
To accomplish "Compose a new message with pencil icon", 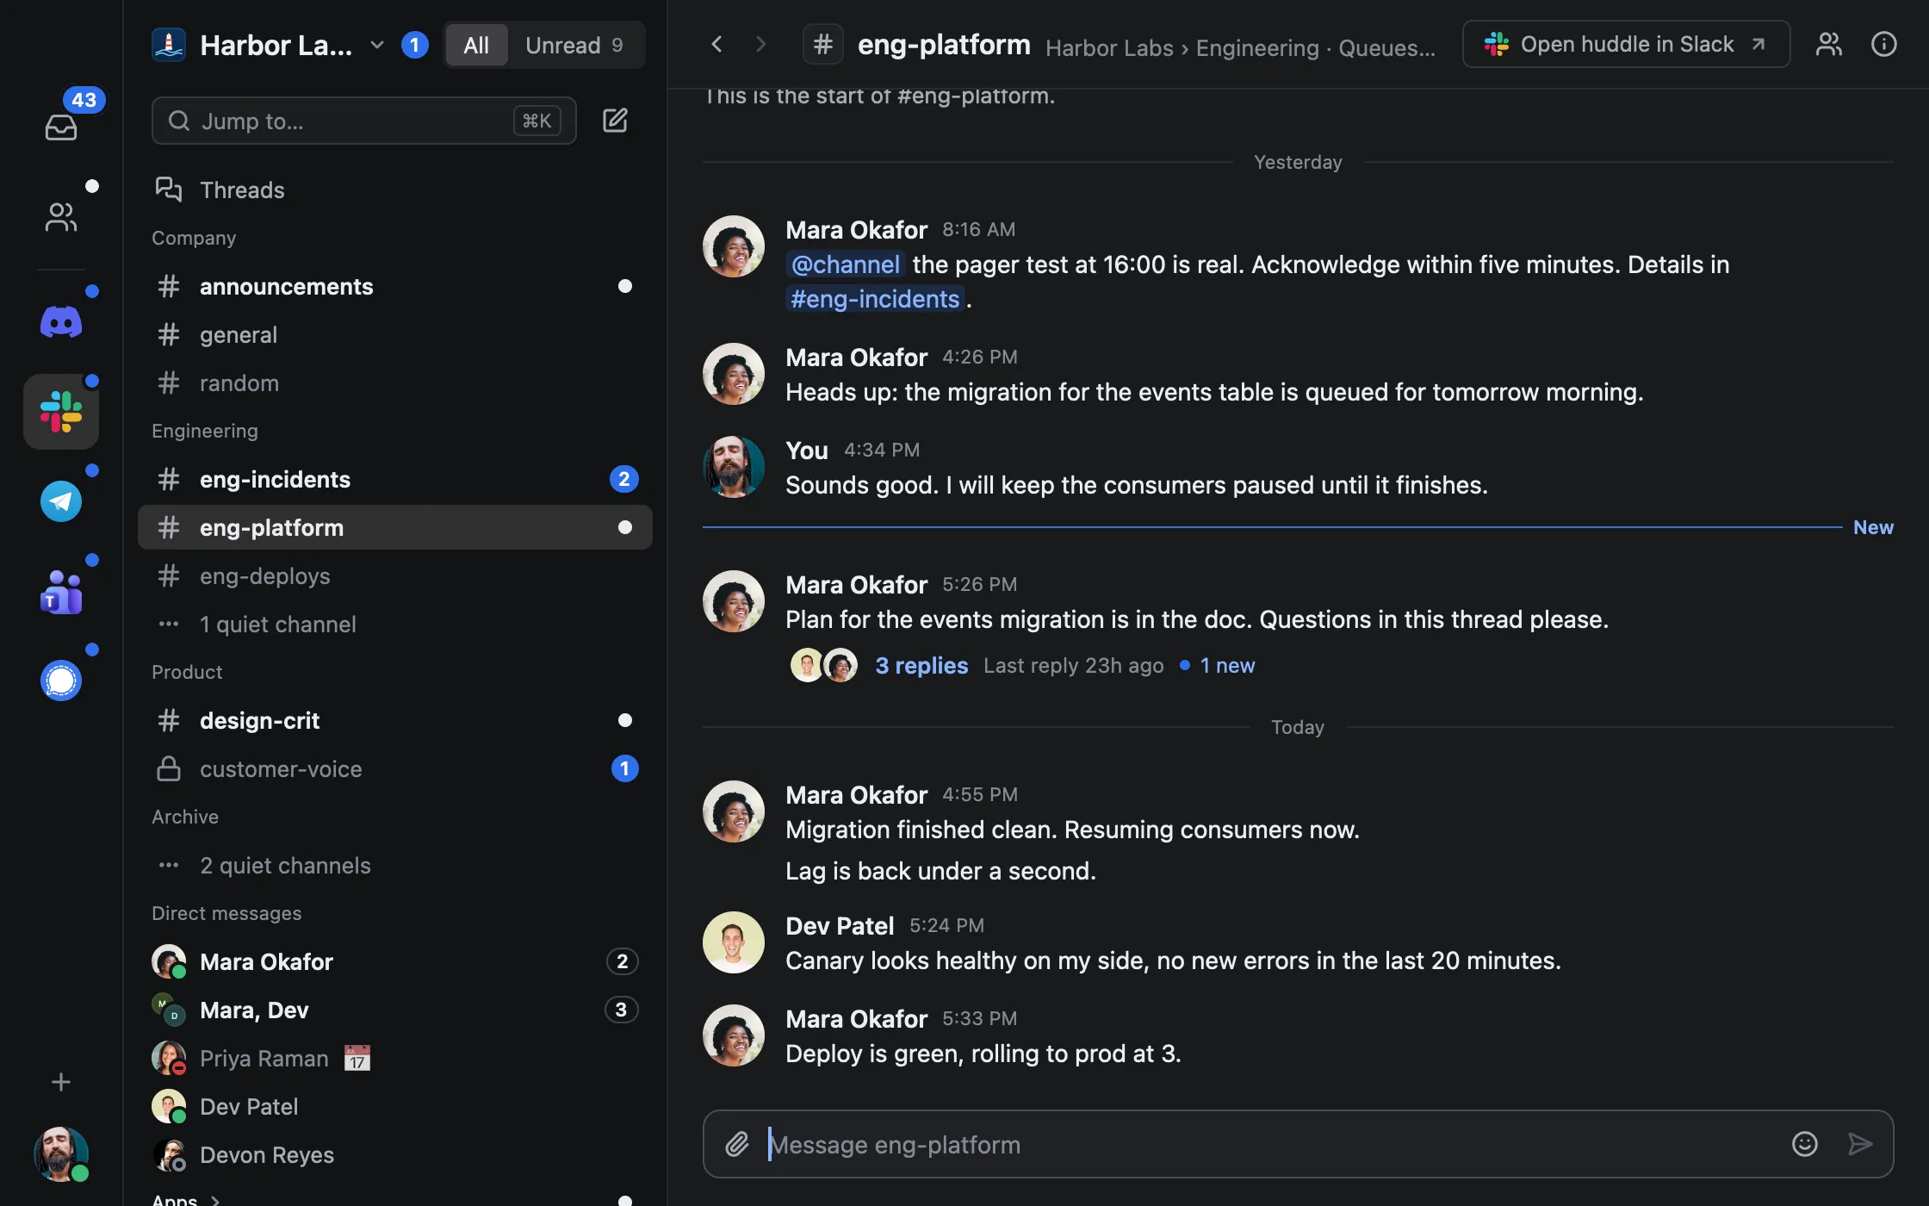I will (615, 121).
